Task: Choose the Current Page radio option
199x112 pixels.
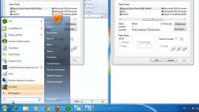Action: coord(138,42)
